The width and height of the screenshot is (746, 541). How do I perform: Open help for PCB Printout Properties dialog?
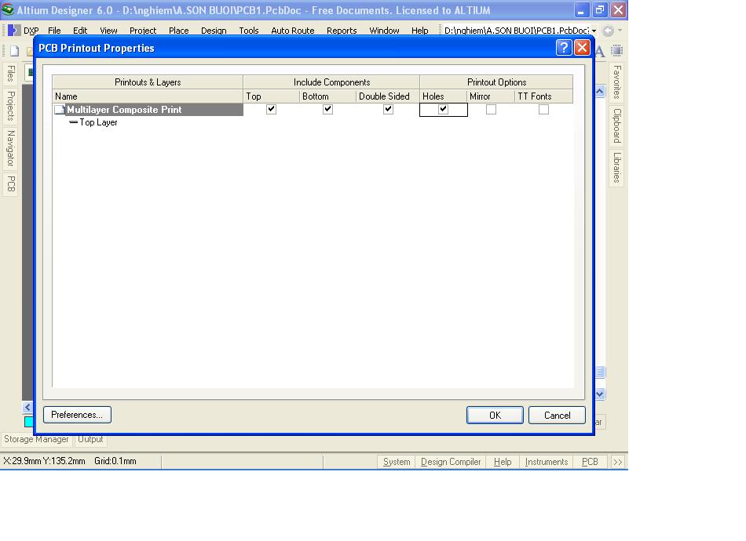(564, 48)
